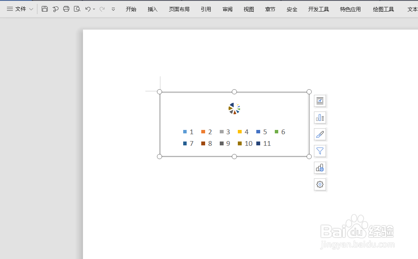Open the 引用 tab
Screen dimensions: 418x259
(206, 9)
